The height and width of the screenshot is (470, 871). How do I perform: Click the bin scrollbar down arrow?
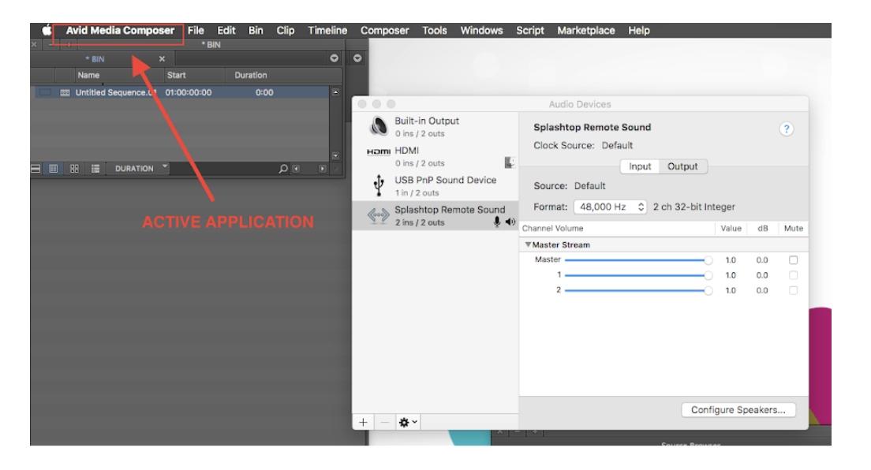[x=335, y=155]
